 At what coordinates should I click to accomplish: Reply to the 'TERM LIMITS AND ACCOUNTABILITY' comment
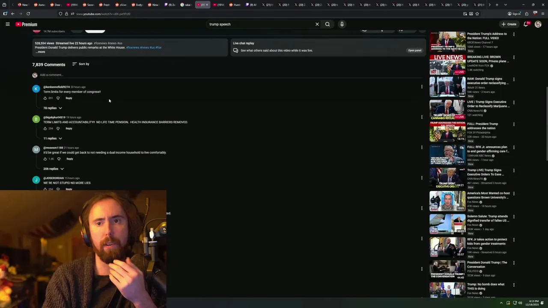click(x=69, y=129)
